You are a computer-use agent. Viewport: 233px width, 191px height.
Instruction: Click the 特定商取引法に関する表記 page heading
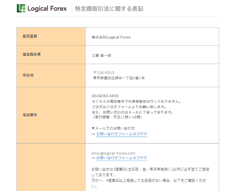pos(109,9)
